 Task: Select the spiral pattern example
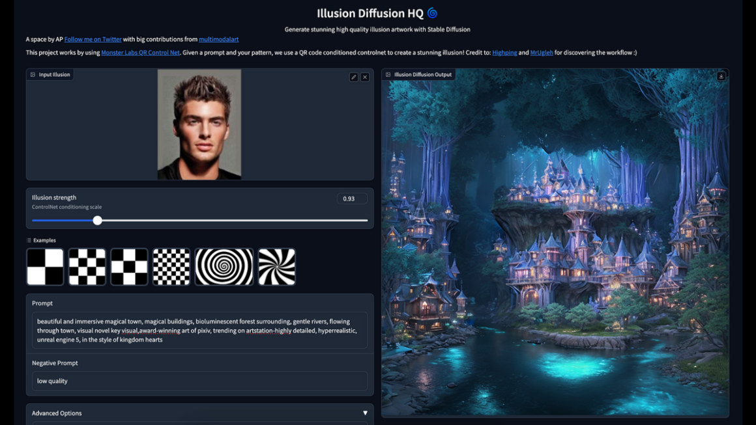tap(224, 266)
